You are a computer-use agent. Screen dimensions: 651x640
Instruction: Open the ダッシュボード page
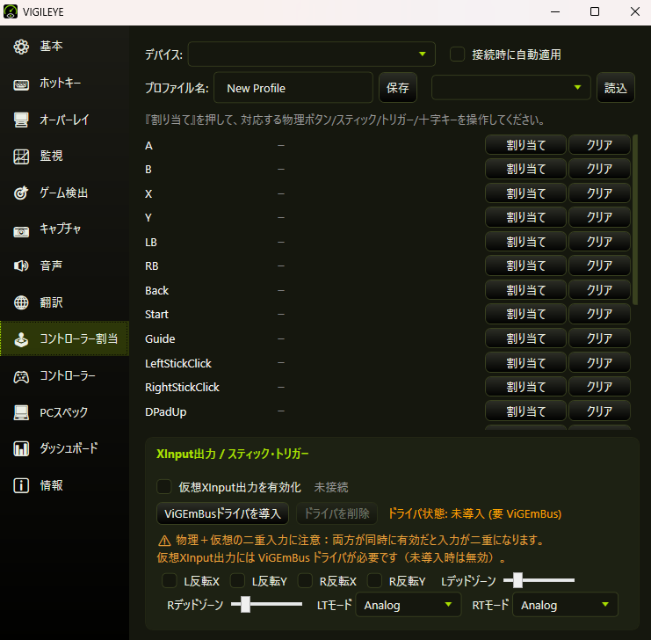click(x=64, y=448)
